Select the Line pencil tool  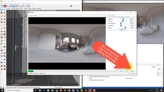2,16
